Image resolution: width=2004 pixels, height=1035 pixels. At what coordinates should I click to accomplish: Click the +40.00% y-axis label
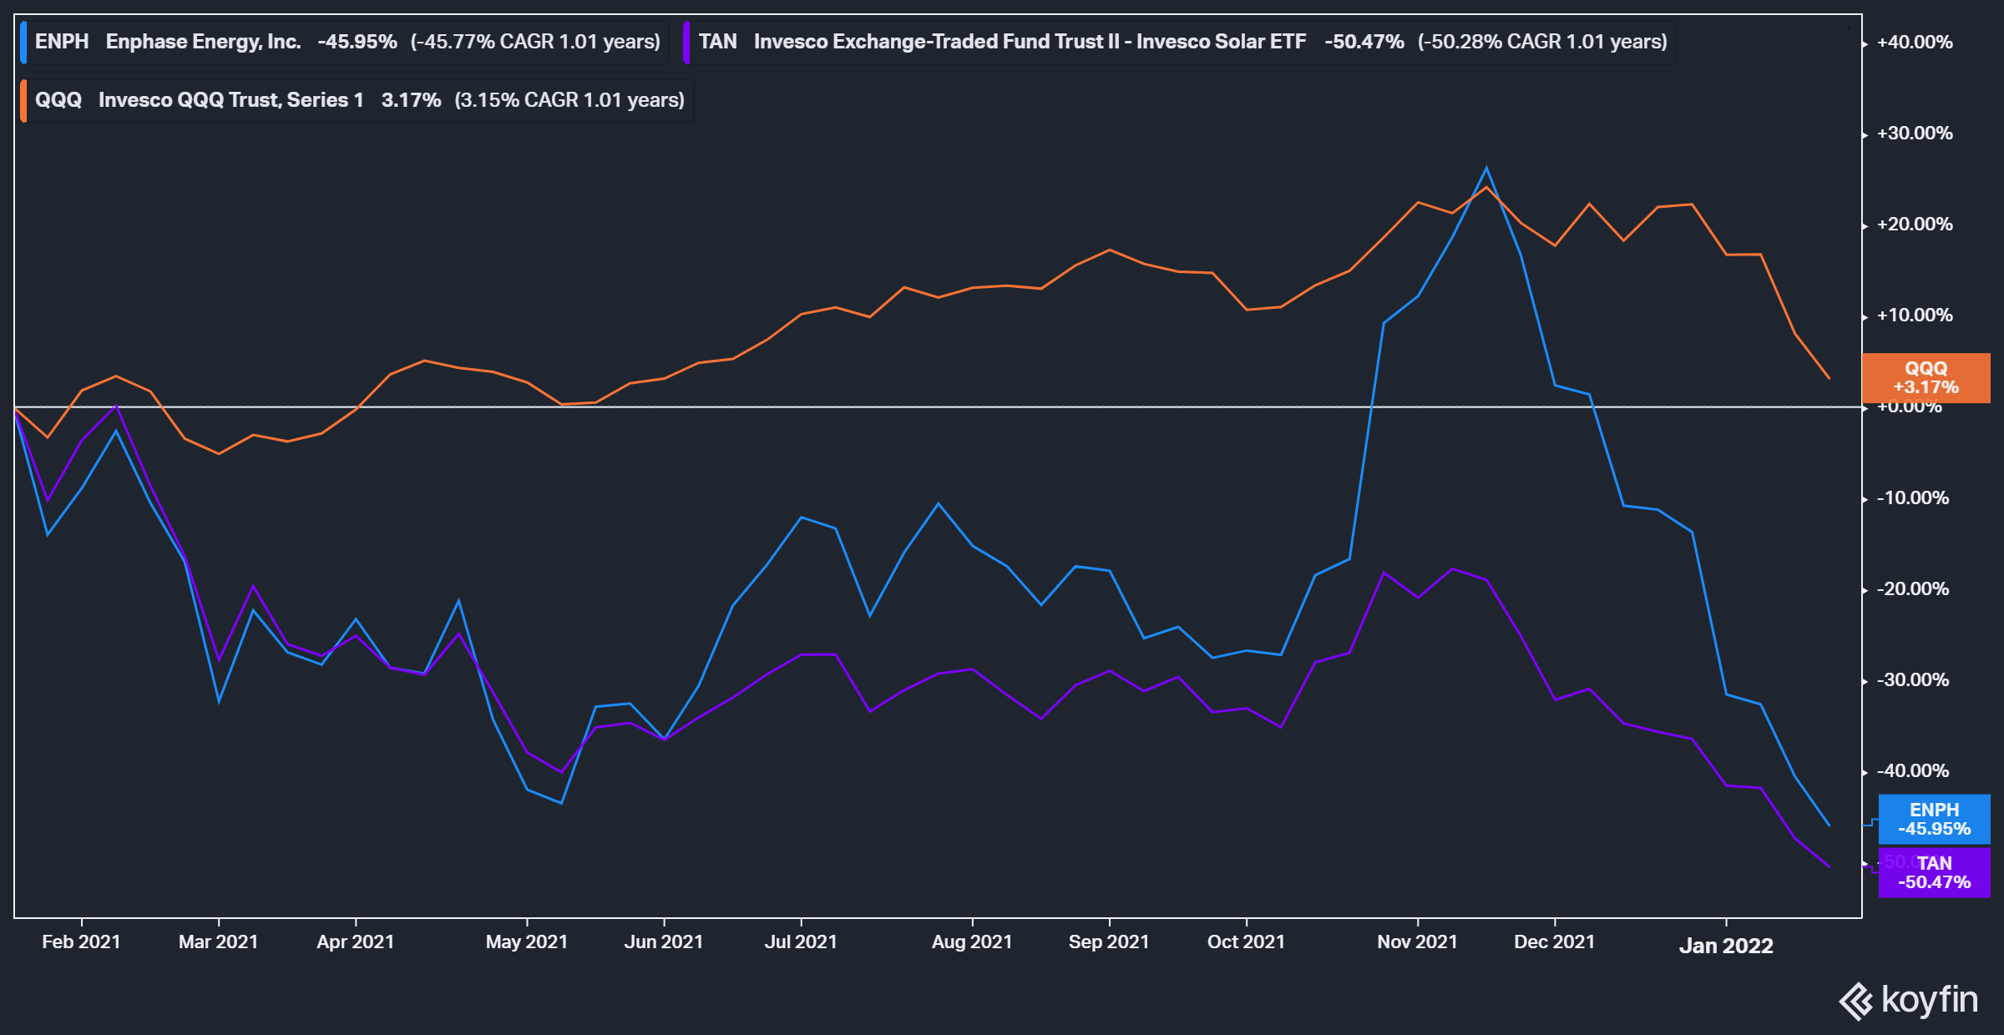(1914, 43)
